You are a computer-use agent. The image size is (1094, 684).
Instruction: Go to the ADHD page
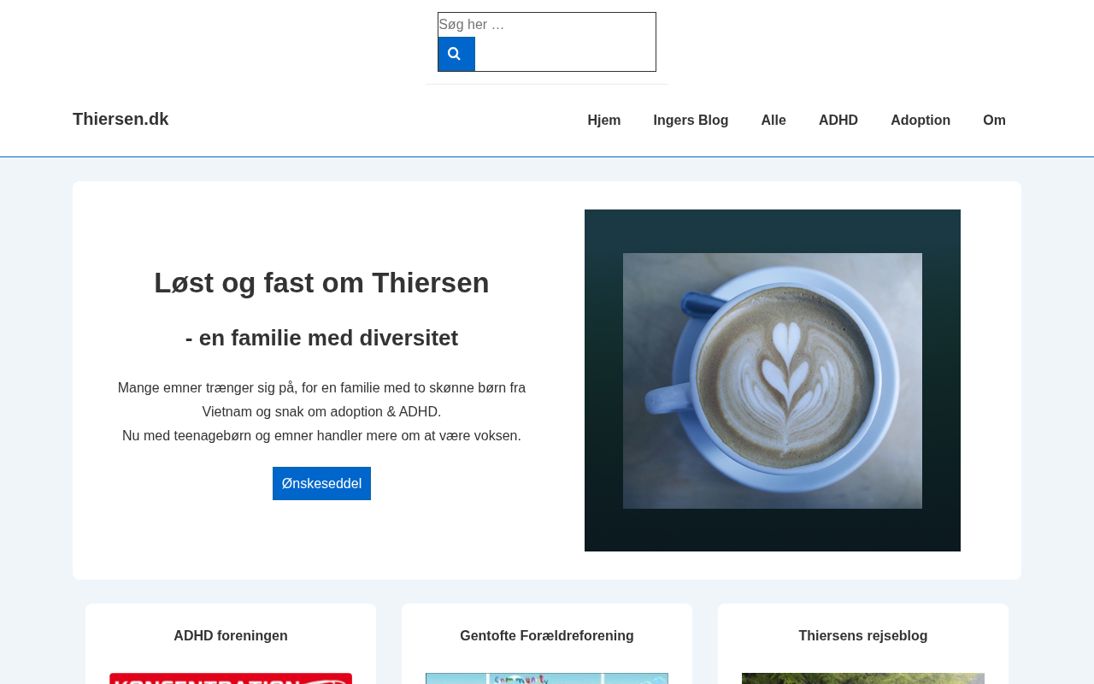coord(838,121)
